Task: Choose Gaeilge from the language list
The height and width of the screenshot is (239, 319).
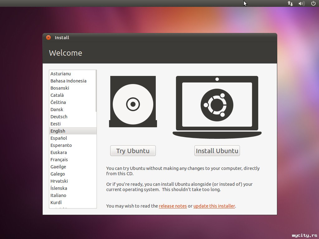Action: 73,167
